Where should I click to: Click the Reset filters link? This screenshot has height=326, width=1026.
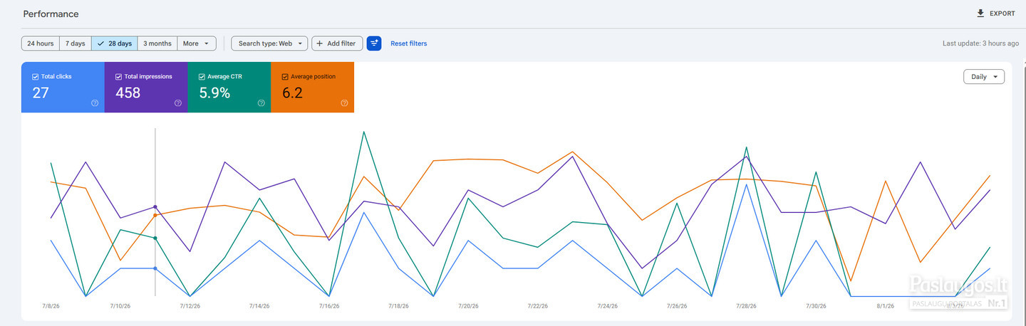409,43
